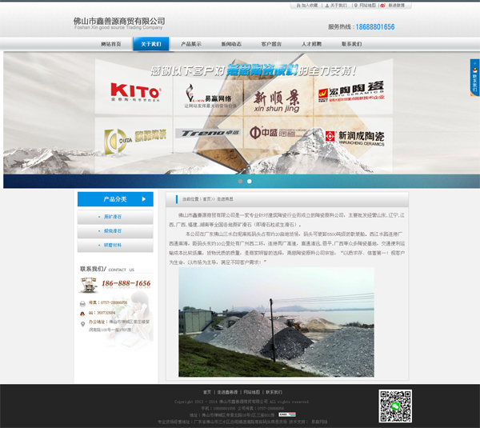Open 客户留言 navigation item
480x428 pixels.
coord(271,44)
